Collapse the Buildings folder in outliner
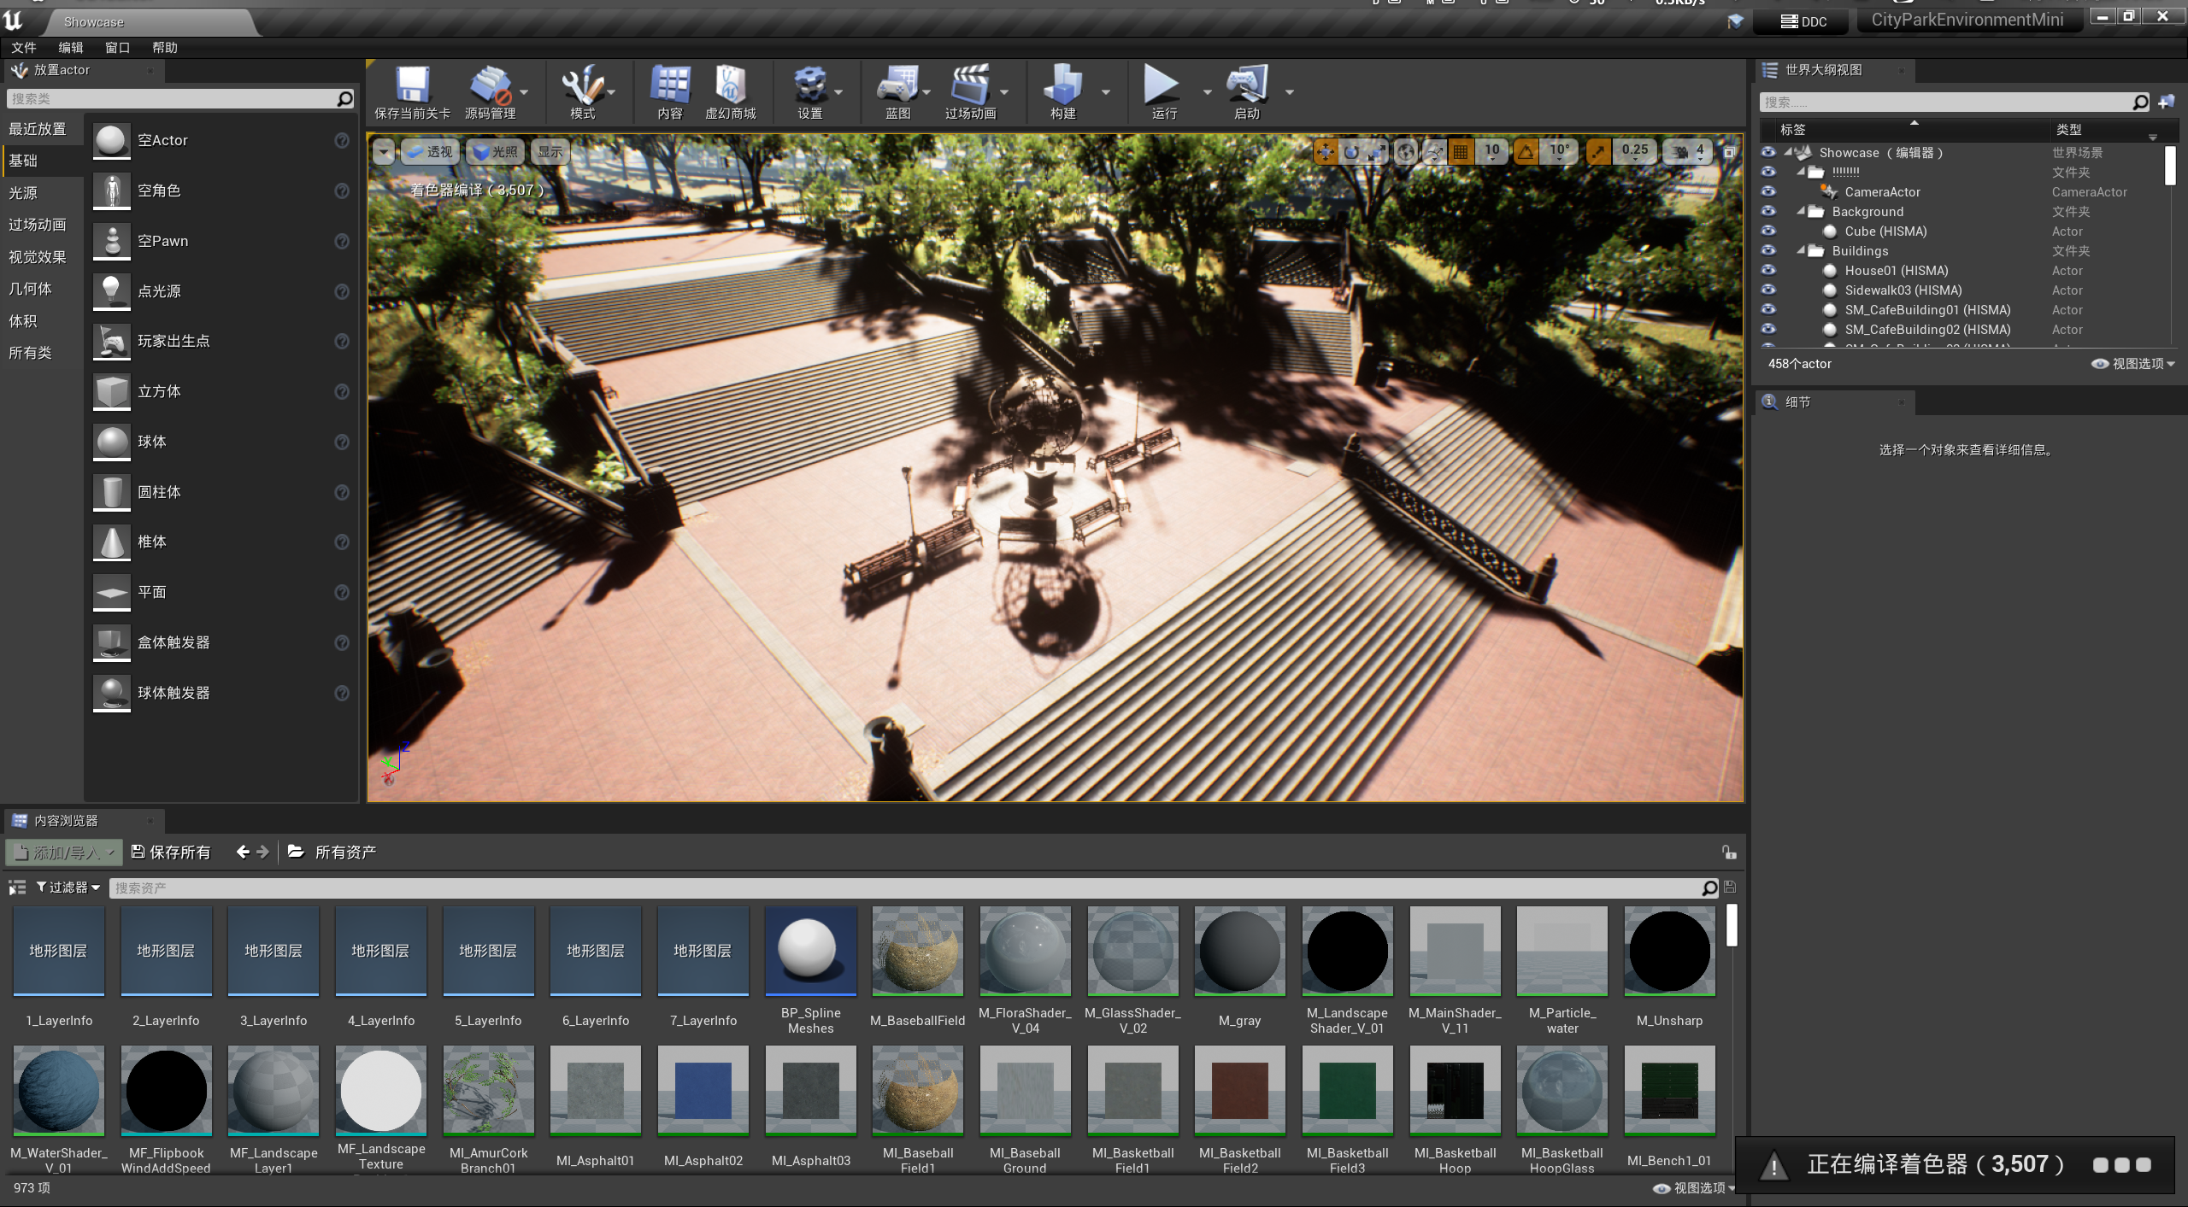 pos(1802,251)
